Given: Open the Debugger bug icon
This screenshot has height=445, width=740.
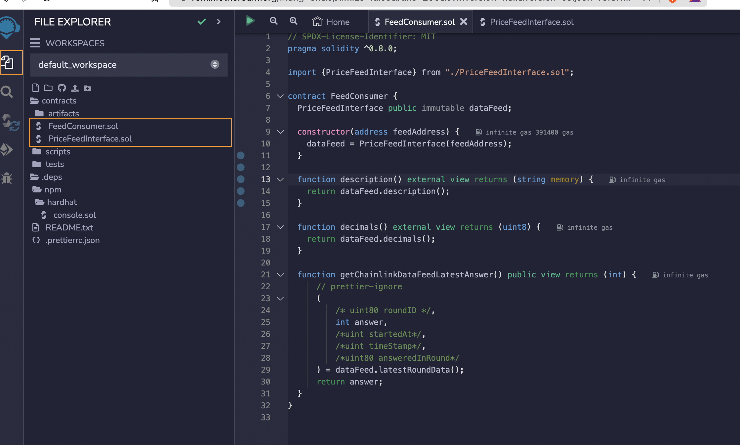Looking at the screenshot, I should [x=7, y=178].
